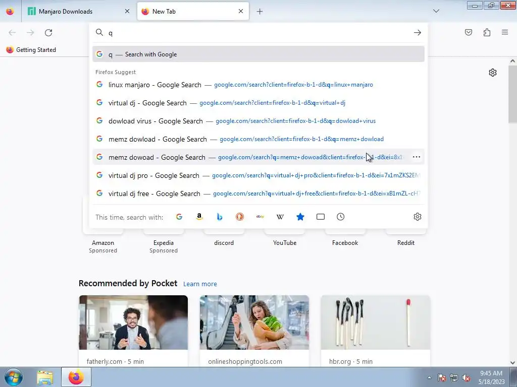Open muted volume tray icon
The width and height of the screenshot is (517, 387).
(x=466, y=377)
